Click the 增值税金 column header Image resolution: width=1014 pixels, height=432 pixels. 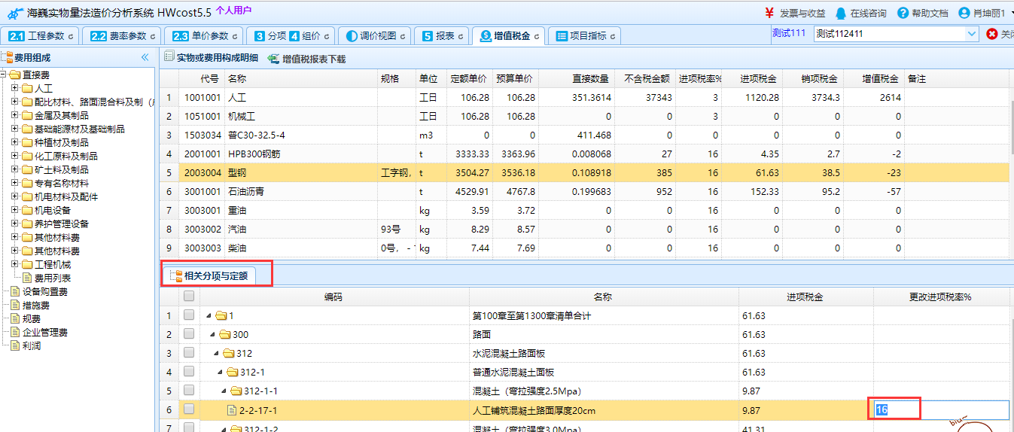pyautogui.click(x=873, y=78)
